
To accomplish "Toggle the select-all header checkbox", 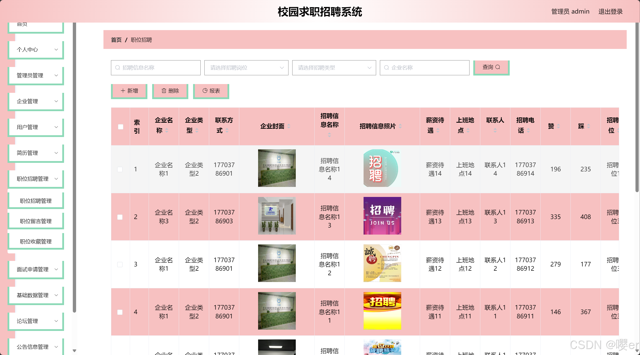I will click(x=121, y=127).
